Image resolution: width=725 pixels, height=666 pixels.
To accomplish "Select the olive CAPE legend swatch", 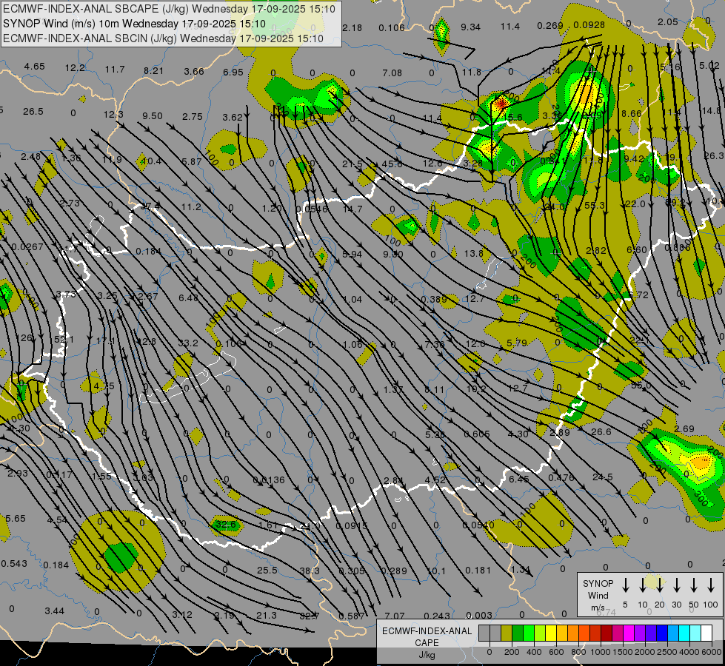I will pyautogui.click(x=507, y=633).
